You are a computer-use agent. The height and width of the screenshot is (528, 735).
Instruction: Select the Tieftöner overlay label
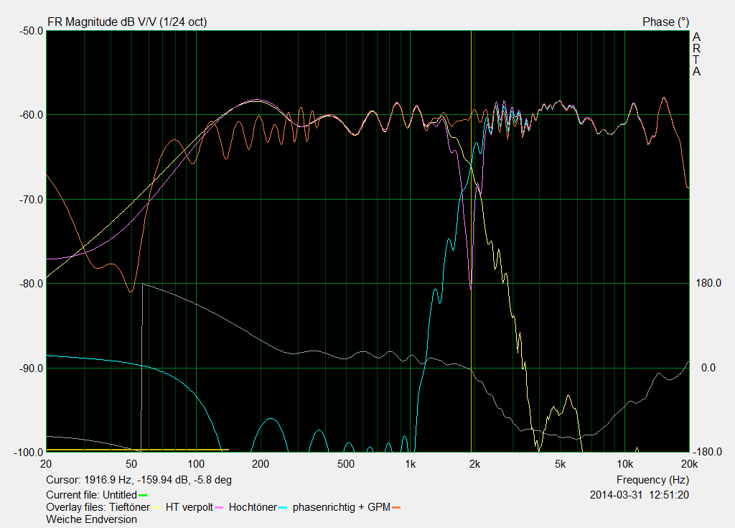129,507
